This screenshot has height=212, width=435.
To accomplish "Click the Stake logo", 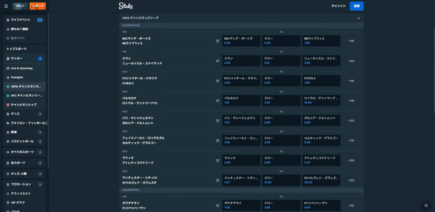I will coord(126,6).
